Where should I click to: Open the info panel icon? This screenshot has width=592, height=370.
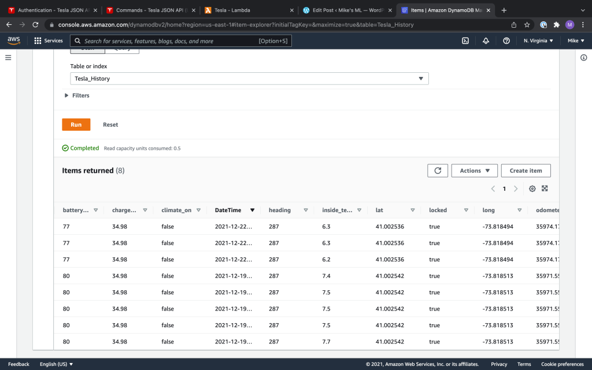coord(583,58)
